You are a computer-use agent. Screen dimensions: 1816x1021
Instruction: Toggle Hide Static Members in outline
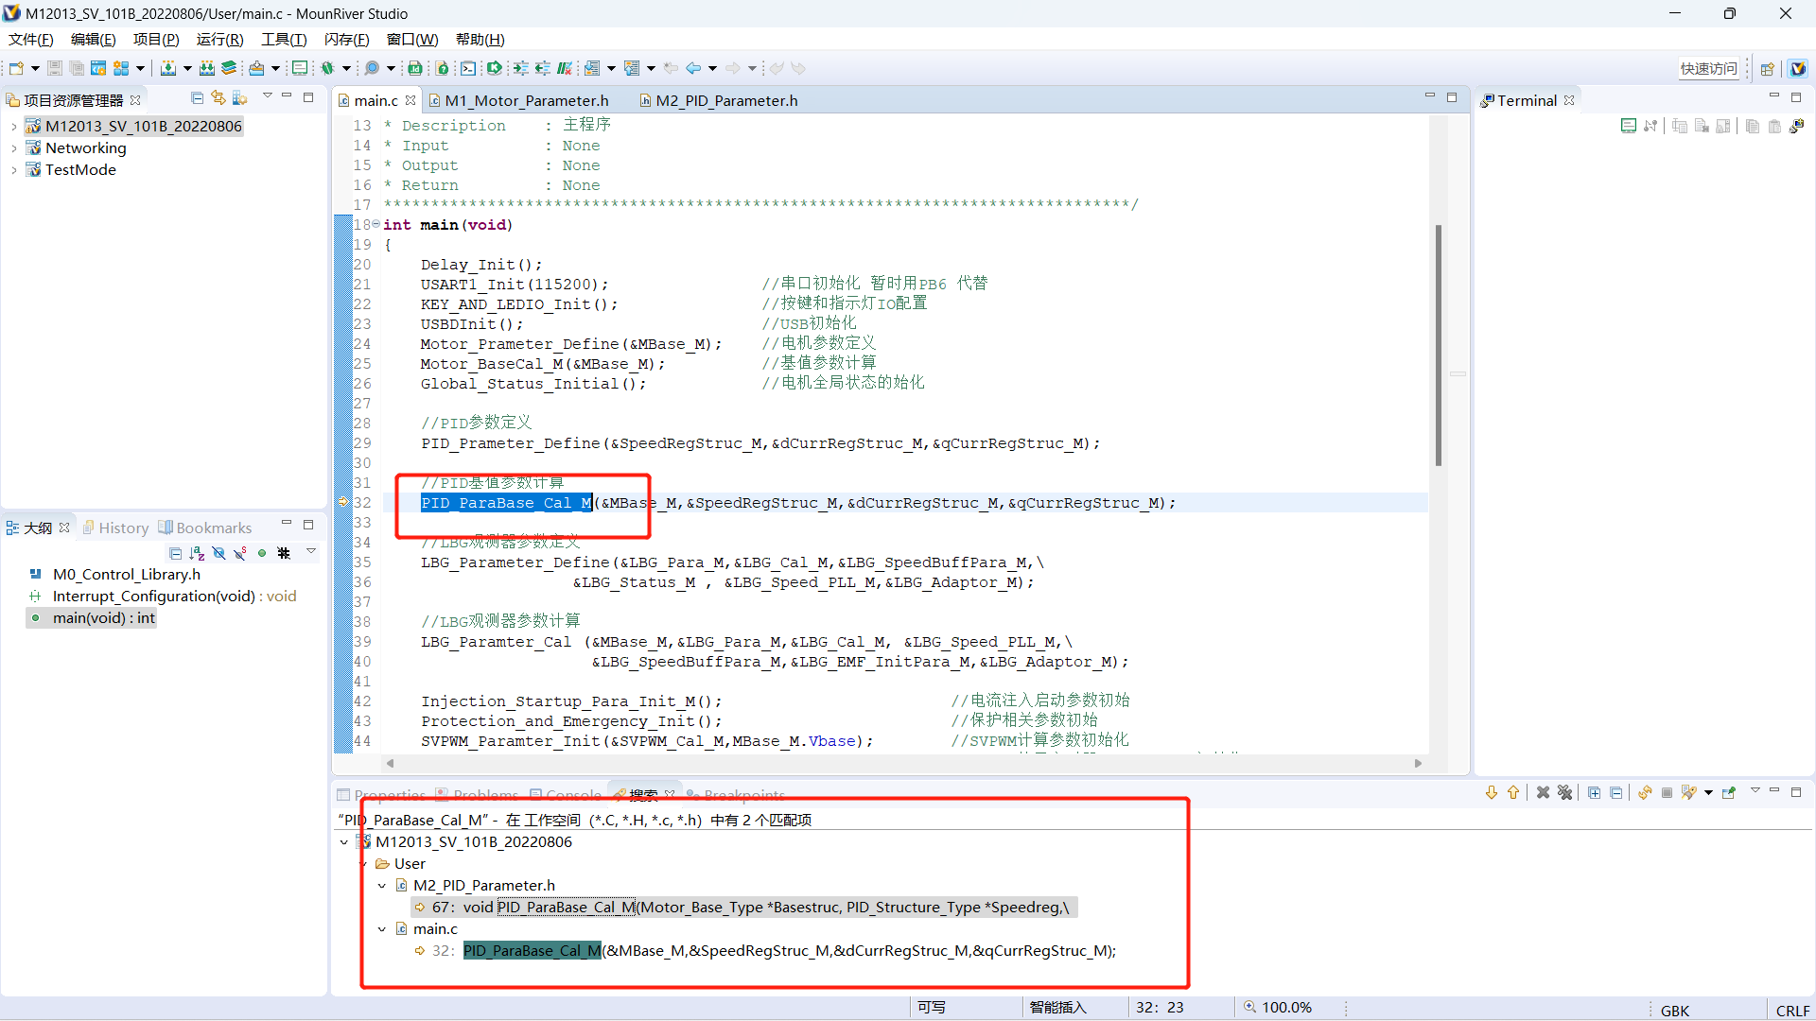click(240, 553)
